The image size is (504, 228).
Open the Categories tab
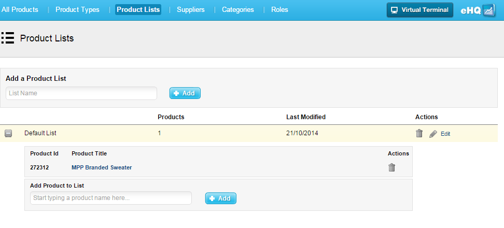point(238,10)
